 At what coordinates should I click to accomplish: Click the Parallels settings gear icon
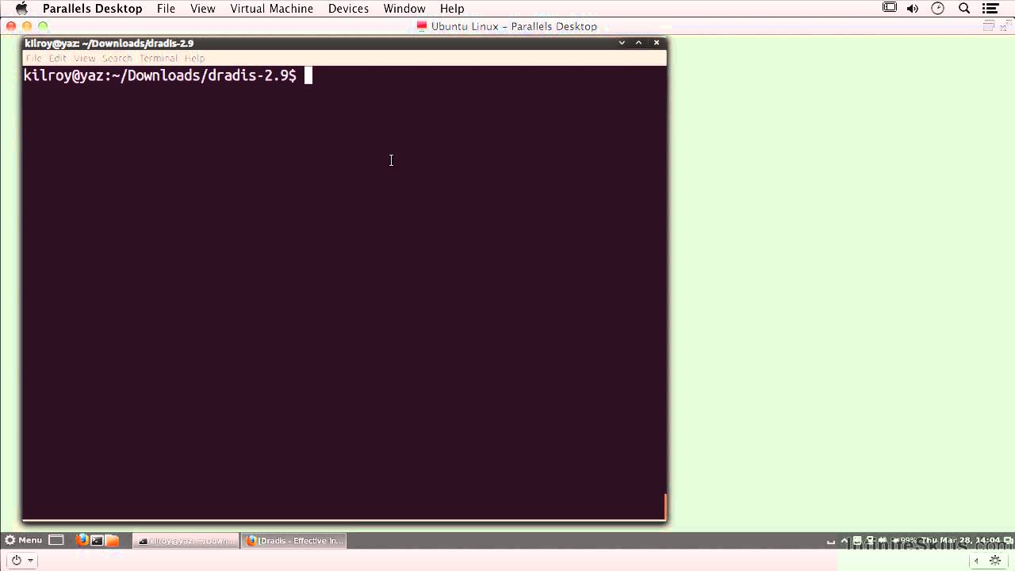(995, 561)
